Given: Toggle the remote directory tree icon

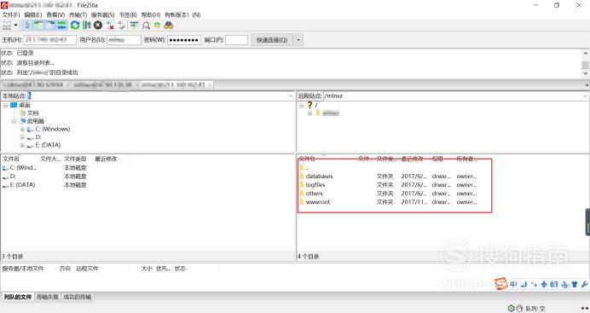Looking at the screenshot, I should point(49,26).
